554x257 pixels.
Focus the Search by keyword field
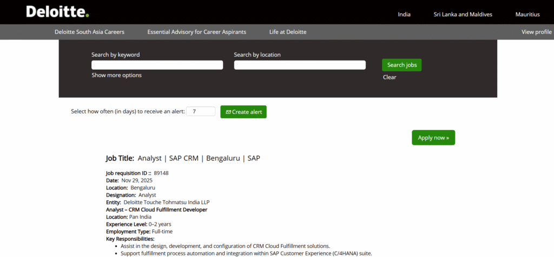click(x=157, y=65)
